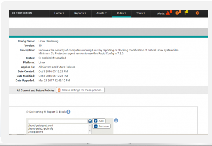Image resolution: width=212 pixels, height=146 pixels.
Task: Open the yellow exclamation notice alerts icon
Action: tap(185, 13)
